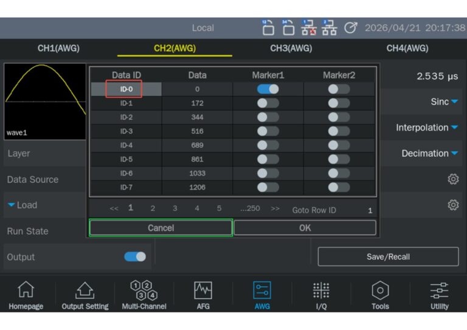Enable Marker2 for ID-2
Screen dimensions: 467x330
tap(339, 117)
